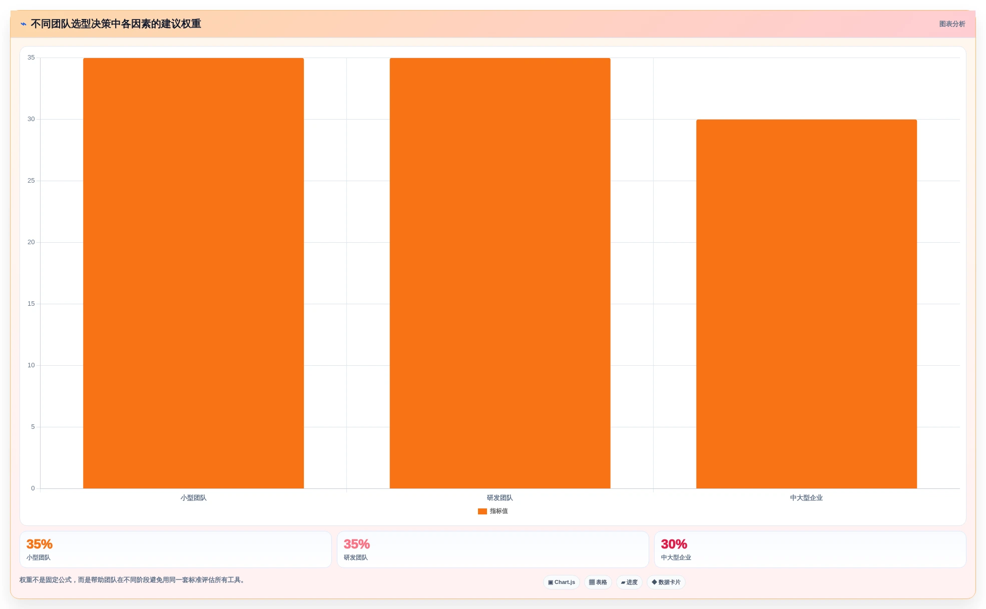The height and width of the screenshot is (609, 986).
Task: Toggle the orange 指标值 legend swatch
Action: [482, 511]
